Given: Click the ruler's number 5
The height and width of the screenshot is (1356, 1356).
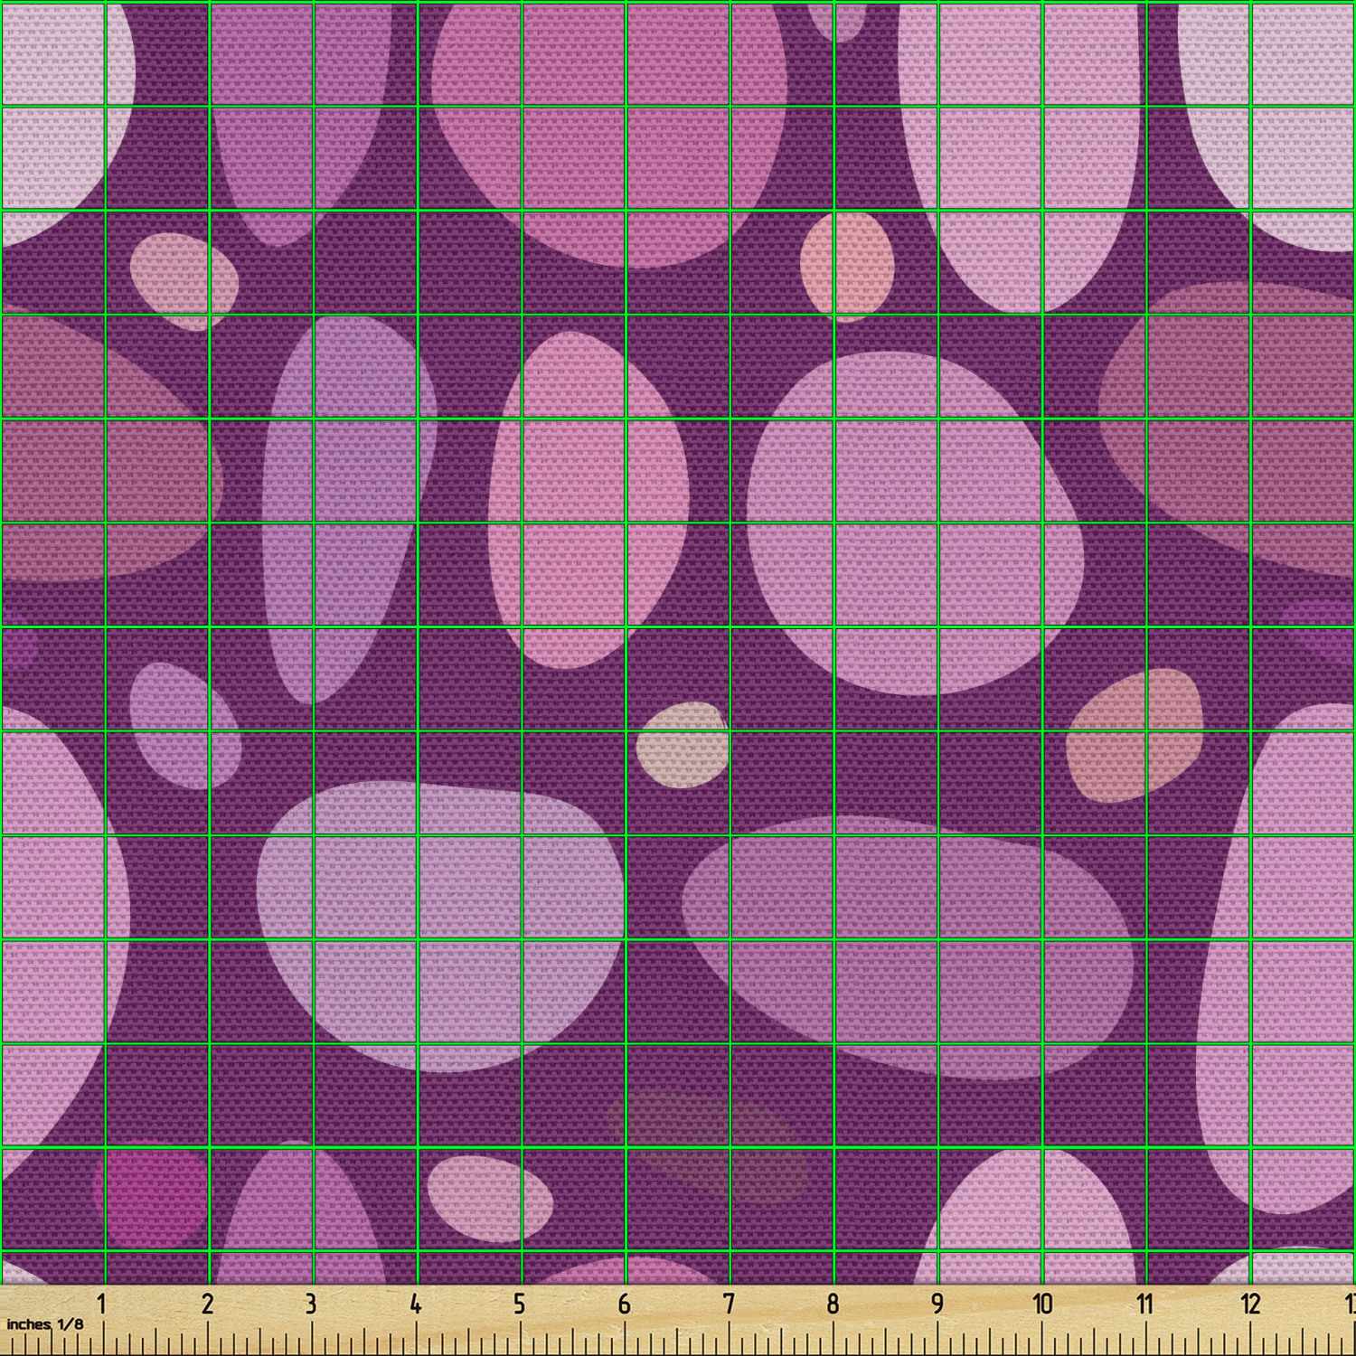Looking at the screenshot, I should click(x=520, y=1304).
